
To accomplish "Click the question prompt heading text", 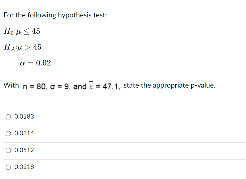I will point(55,15).
